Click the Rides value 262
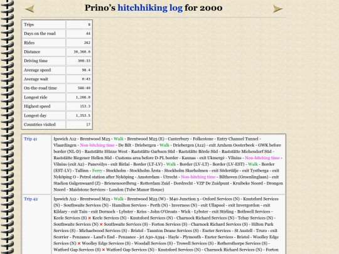The width and height of the screenshot is (339, 254). pyautogui.click(x=87, y=43)
